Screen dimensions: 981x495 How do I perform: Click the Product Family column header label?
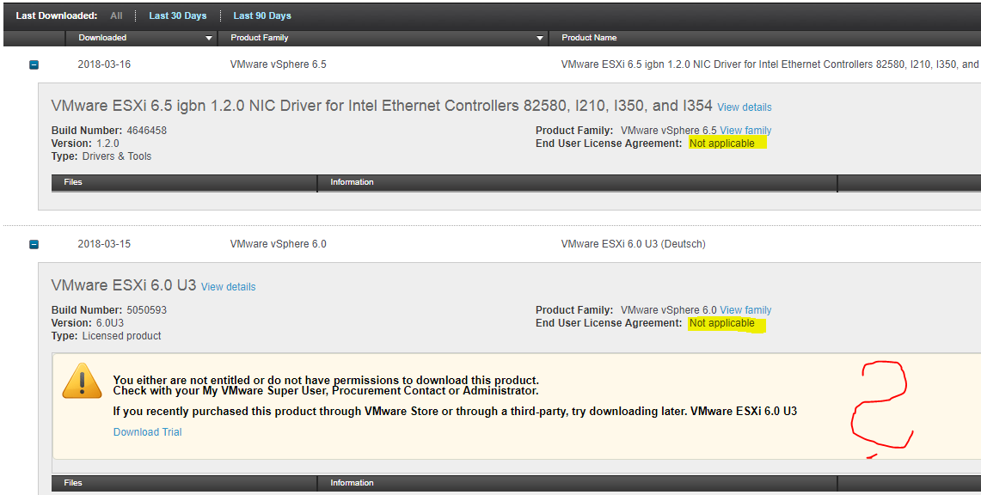click(260, 38)
